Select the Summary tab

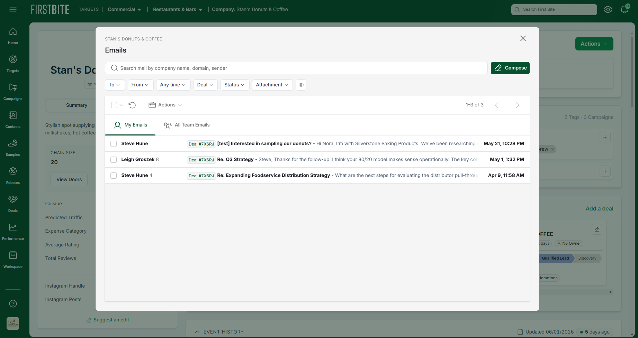pyautogui.click(x=77, y=105)
